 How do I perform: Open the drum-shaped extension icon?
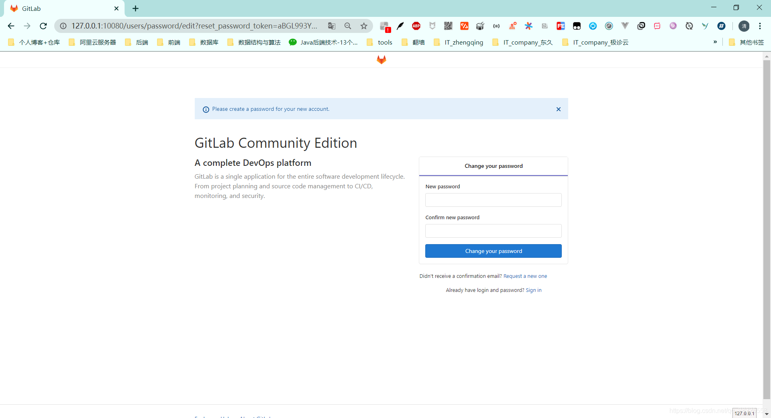(x=480, y=26)
